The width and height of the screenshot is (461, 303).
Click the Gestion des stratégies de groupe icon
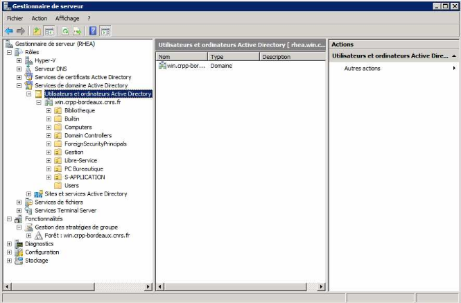(29, 227)
